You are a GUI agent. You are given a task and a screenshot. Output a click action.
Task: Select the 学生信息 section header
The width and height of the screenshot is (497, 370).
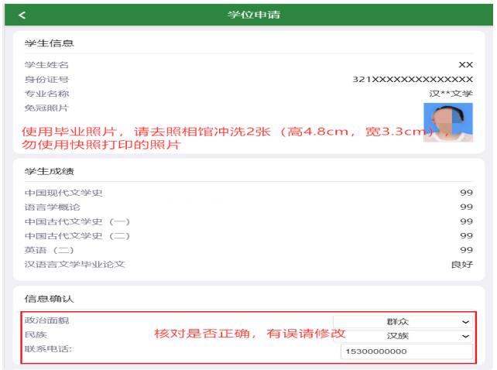tap(44, 43)
